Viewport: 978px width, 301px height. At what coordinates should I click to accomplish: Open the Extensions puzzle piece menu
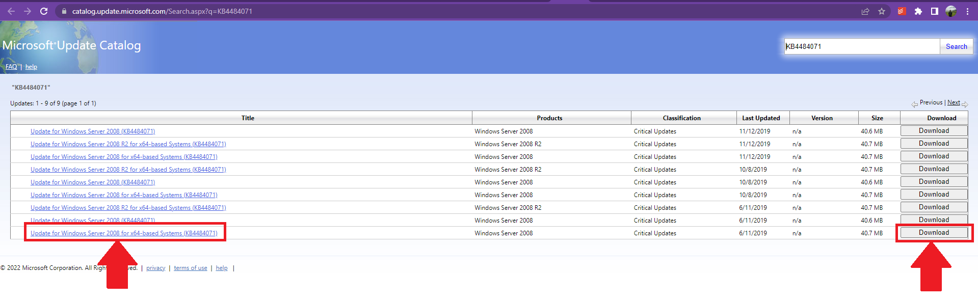[918, 11]
